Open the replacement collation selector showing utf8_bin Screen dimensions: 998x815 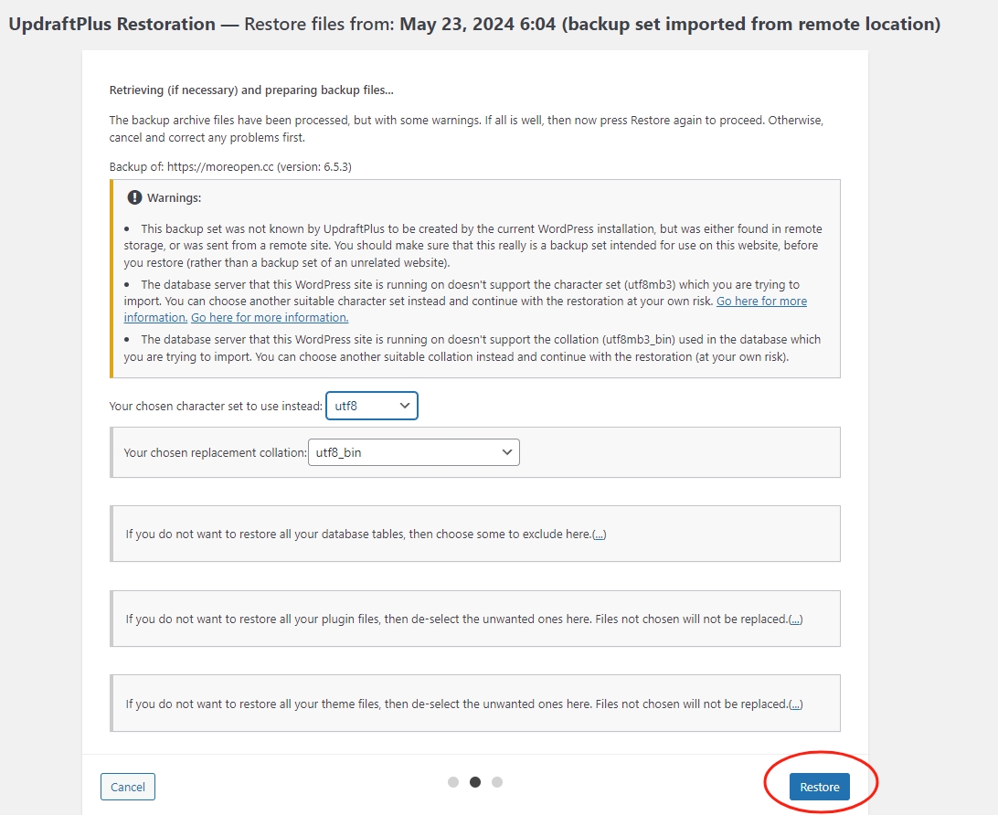tap(414, 452)
